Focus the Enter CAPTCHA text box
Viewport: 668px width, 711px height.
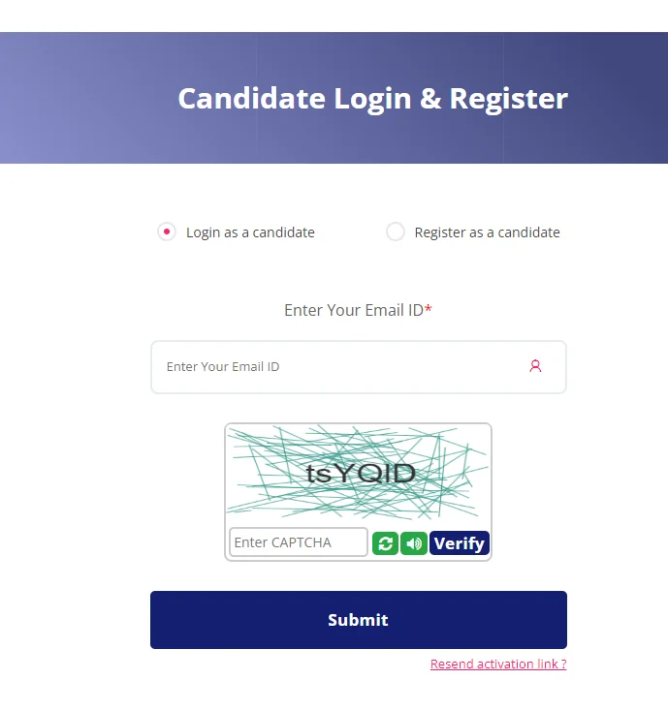[299, 542]
